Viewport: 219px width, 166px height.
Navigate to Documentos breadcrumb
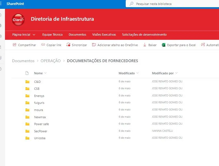pyautogui.click(x=23, y=61)
